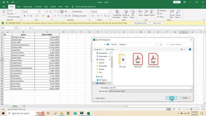
Task: Click AutoSum
Action: pyautogui.click(x=162, y=11)
